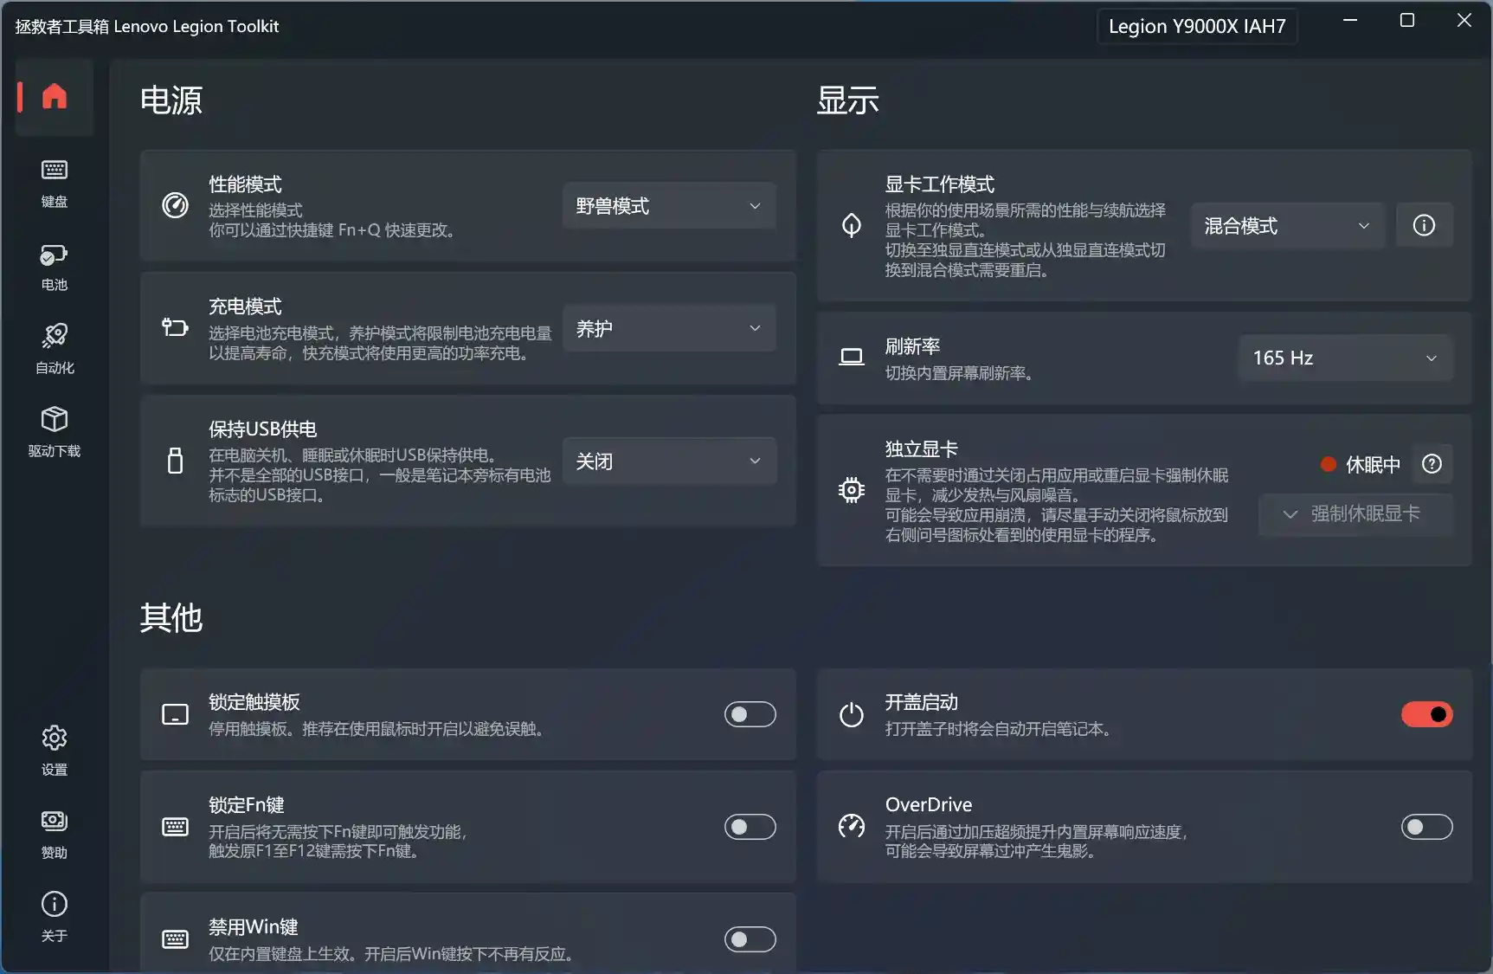Click the 独立显卡 title text
This screenshot has height=974, width=1493.
pos(922,449)
